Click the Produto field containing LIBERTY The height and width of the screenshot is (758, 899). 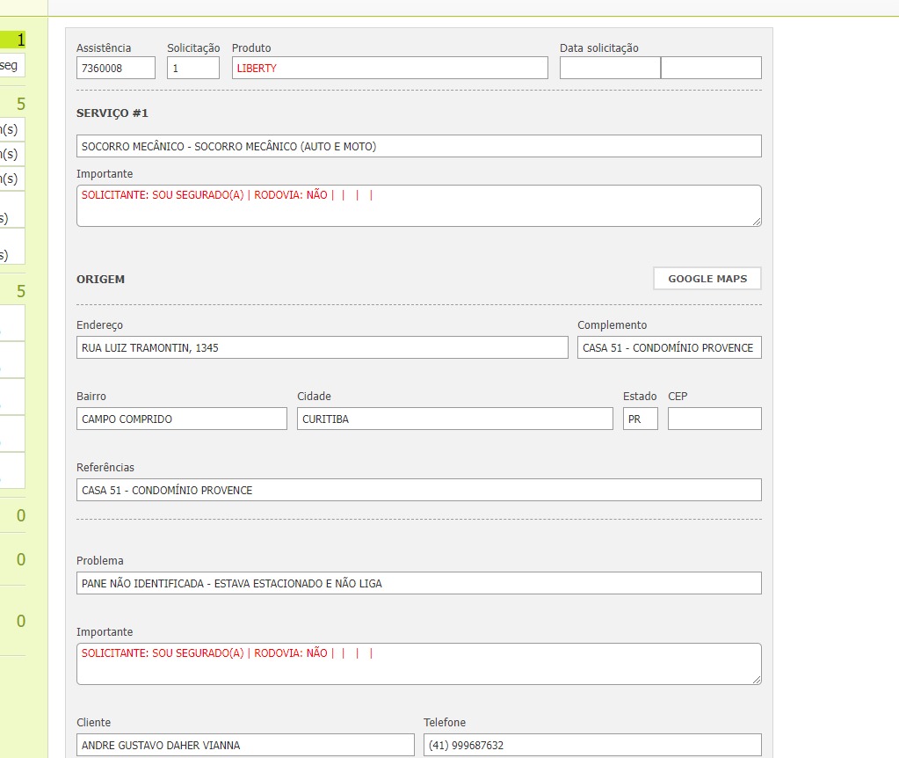pos(389,68)
